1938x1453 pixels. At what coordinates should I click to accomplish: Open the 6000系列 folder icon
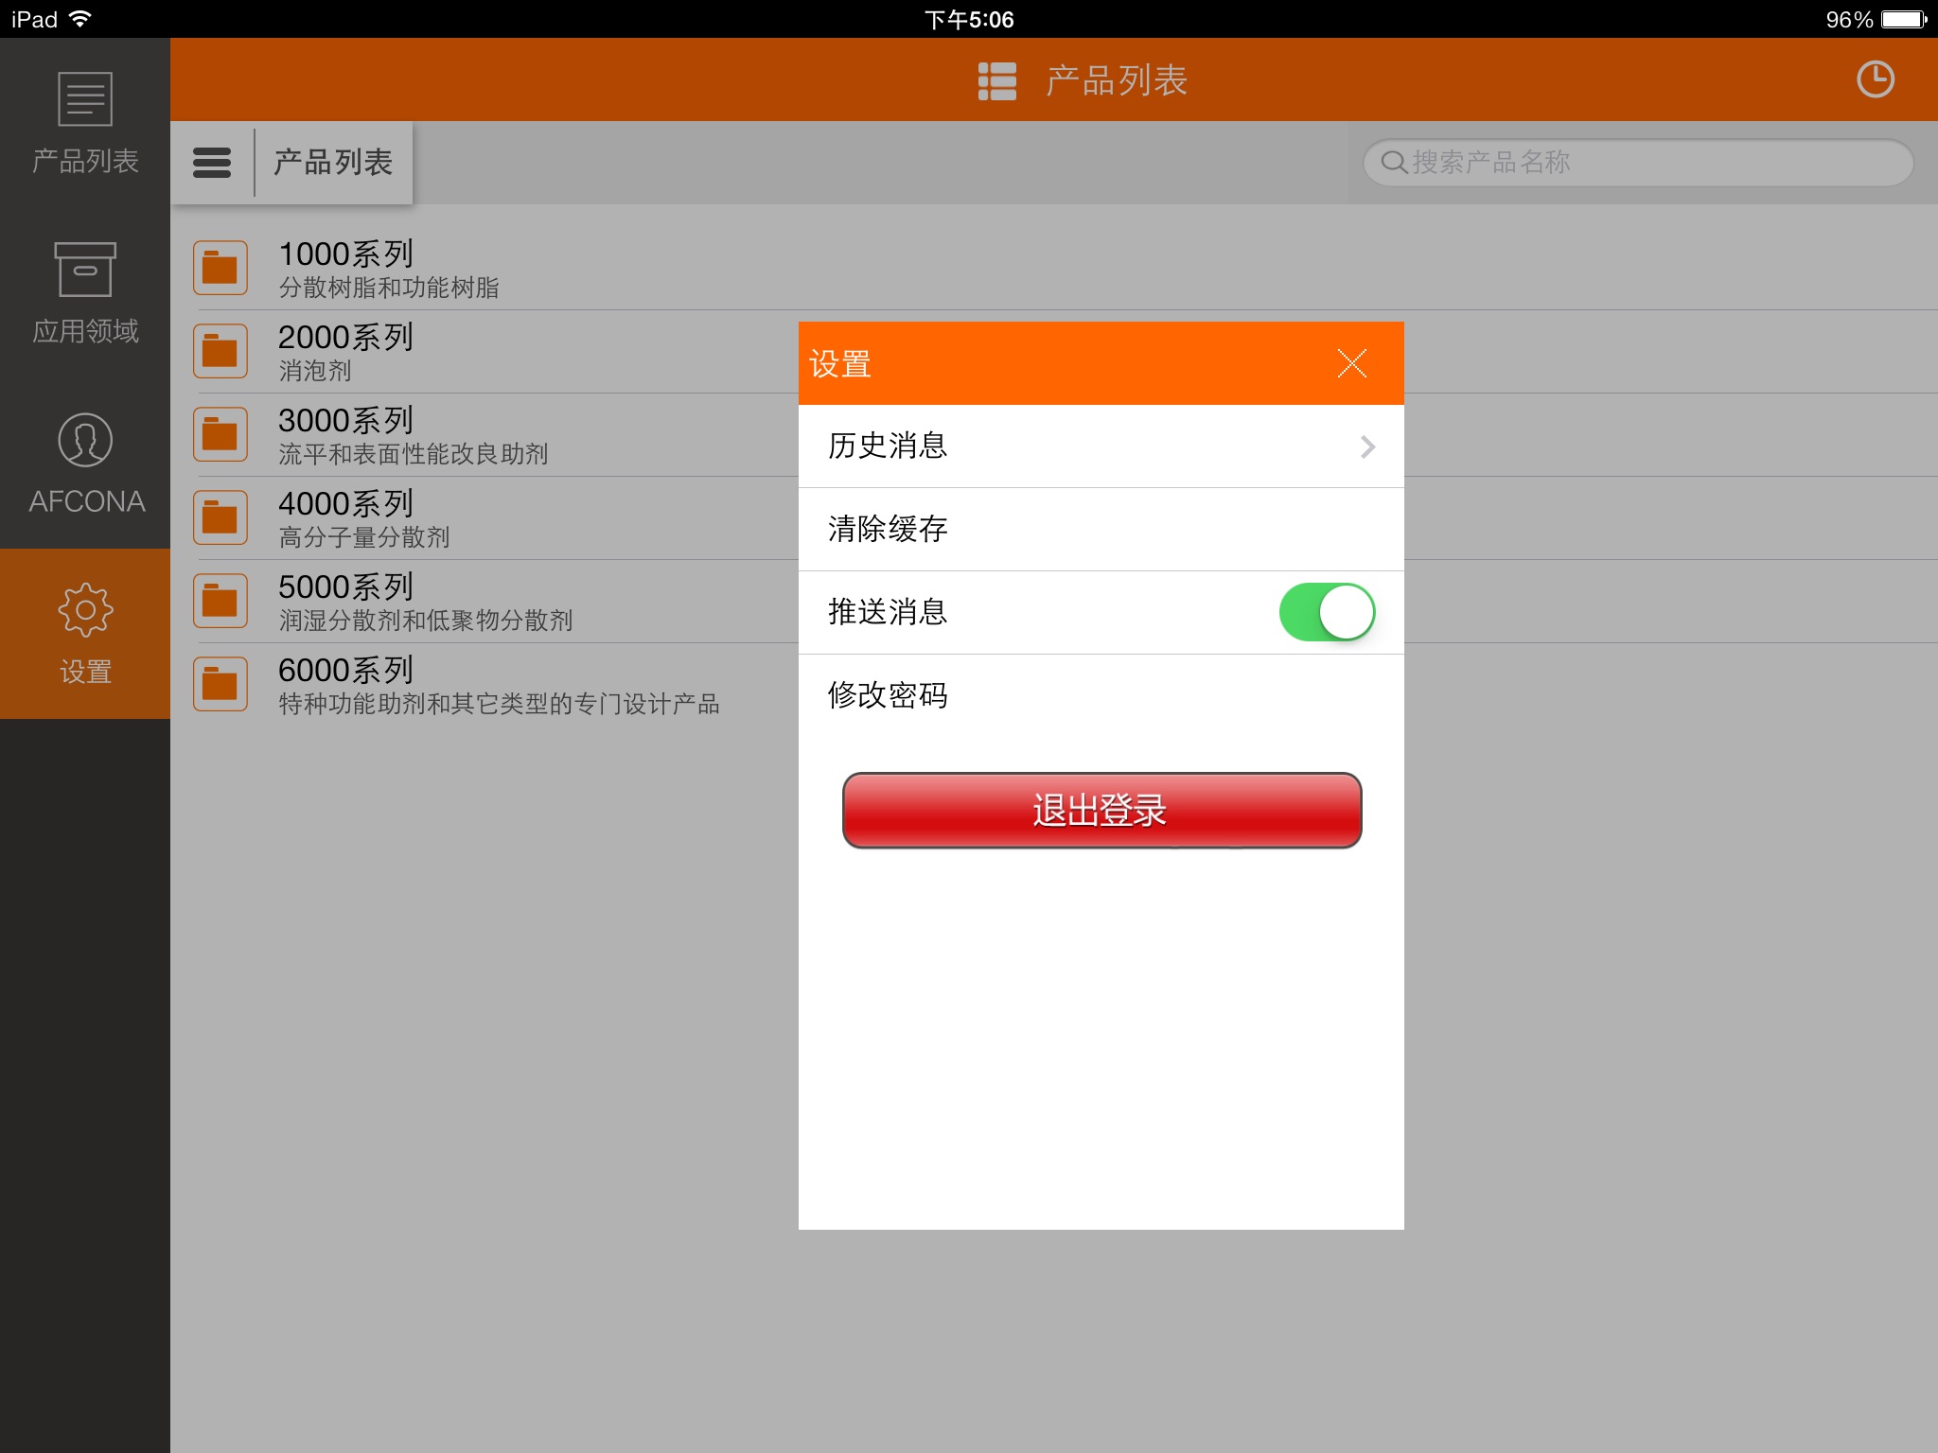[x=220, y=684]
